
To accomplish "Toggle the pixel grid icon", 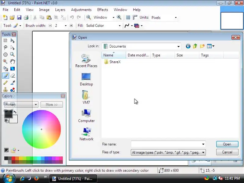I will click(128, 17).
